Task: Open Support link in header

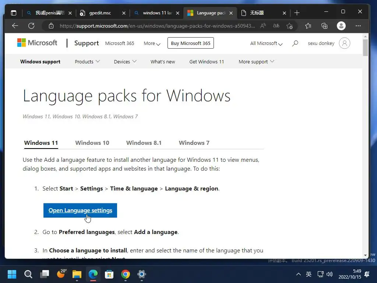Action: click(x=87, y=43)
